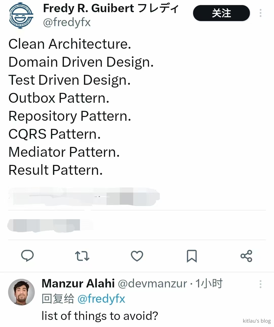
Task: Bookmark this tweet
Action: 192,256
